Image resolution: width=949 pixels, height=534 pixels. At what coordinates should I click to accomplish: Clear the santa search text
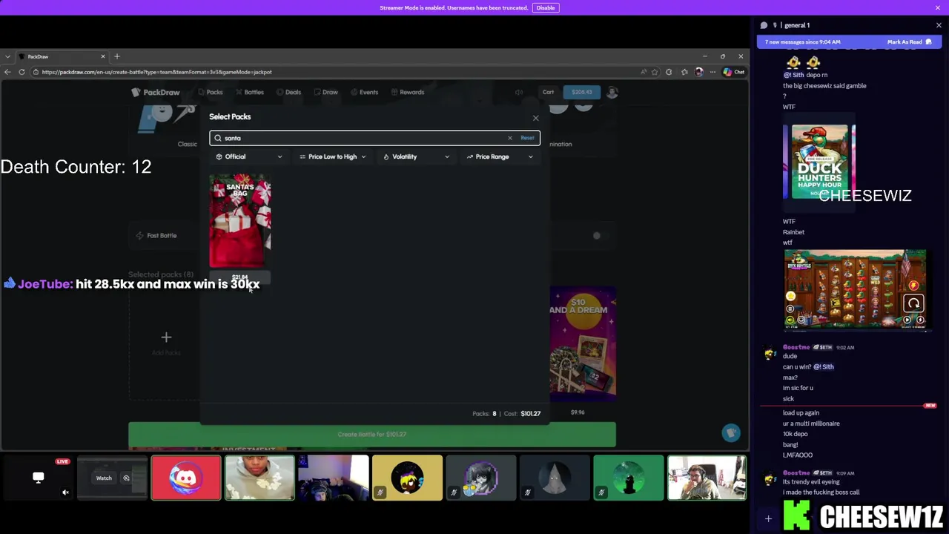click(x=509, y=138)
